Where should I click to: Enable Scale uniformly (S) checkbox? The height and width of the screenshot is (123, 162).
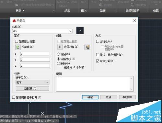click(98, 55)
